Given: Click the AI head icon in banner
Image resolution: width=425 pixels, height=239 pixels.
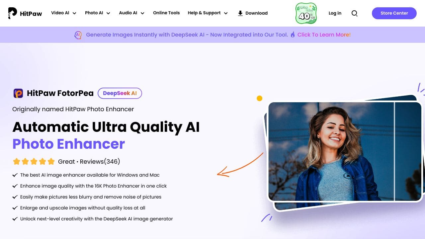Looking at the screenshot, I should point(78,35).
